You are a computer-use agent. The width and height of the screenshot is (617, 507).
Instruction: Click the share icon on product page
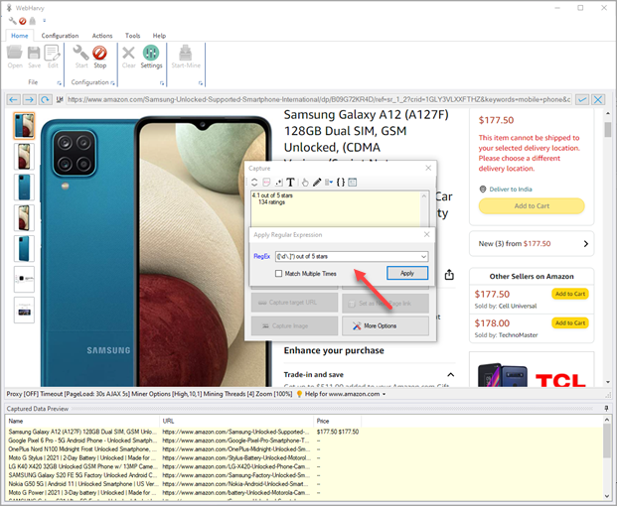(x=449, y=275)
